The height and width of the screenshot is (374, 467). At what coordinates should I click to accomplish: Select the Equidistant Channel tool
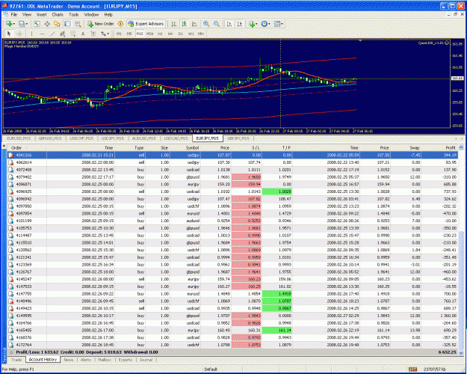point(63,34)
